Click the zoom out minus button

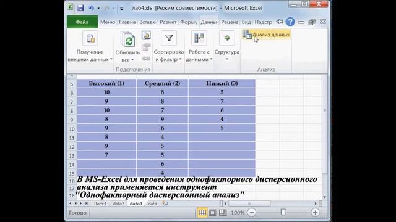(x=252, y=213)
